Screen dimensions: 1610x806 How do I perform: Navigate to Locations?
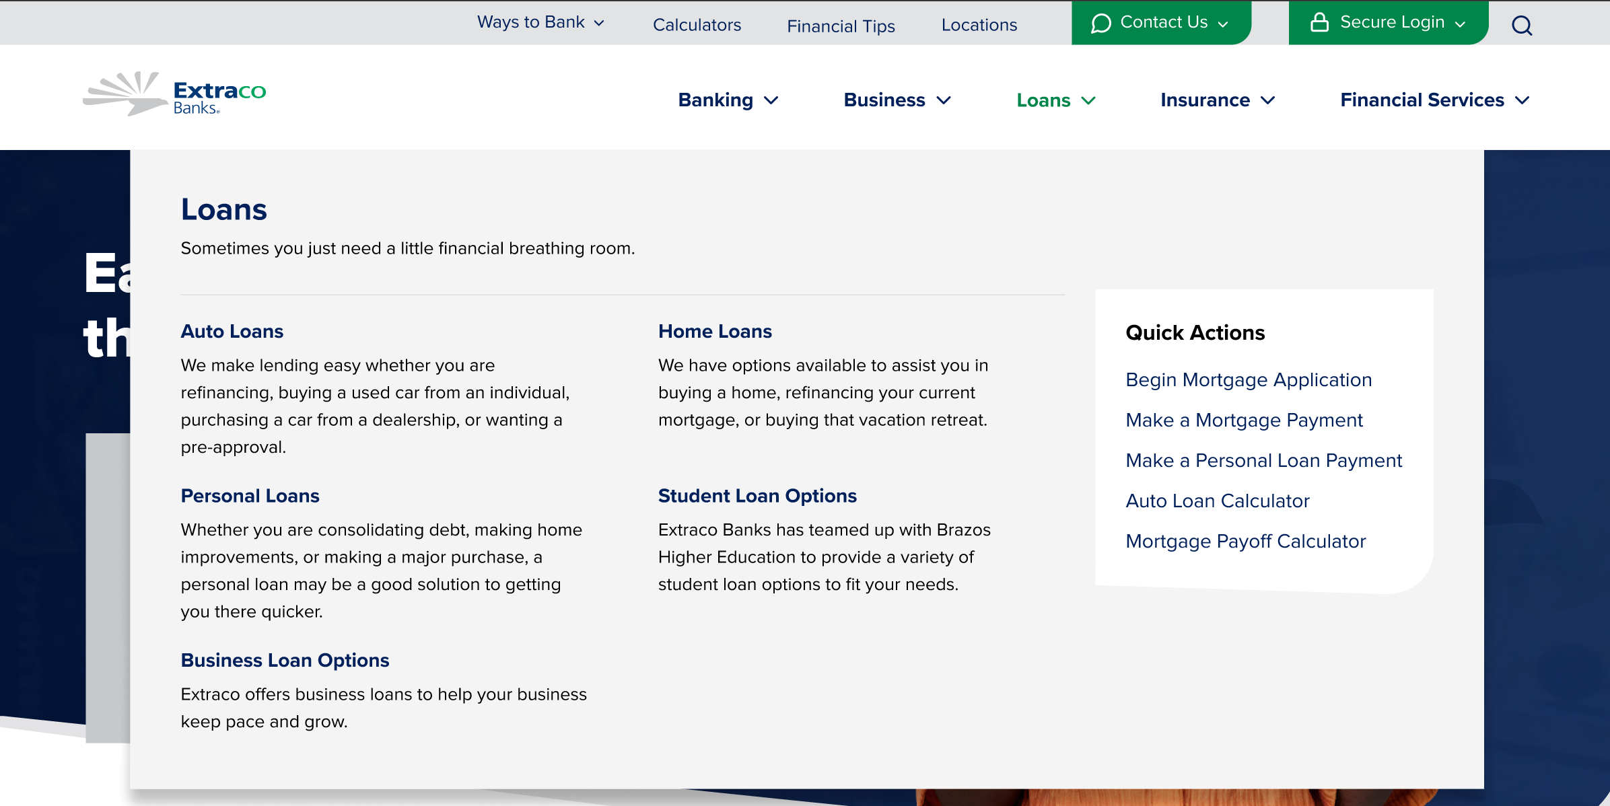click(x=979, y=25)
